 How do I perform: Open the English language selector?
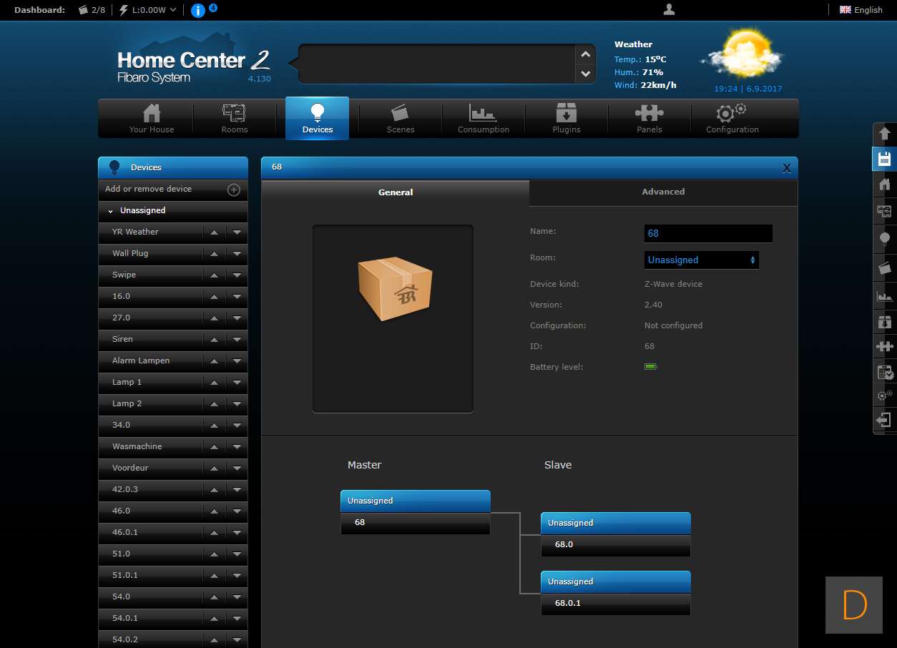click(x=861, y=10)
